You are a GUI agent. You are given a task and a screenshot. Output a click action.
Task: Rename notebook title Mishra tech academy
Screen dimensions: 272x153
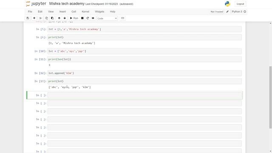pyautogui.click(x=67, y=4)
